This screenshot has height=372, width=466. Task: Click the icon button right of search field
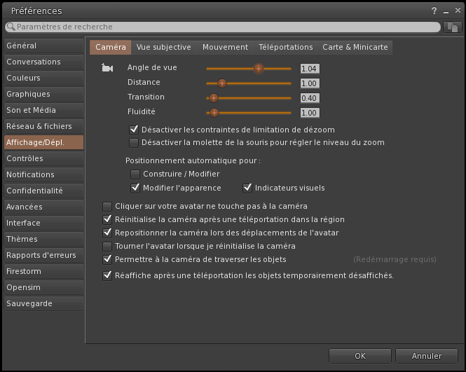pos(453,27)
